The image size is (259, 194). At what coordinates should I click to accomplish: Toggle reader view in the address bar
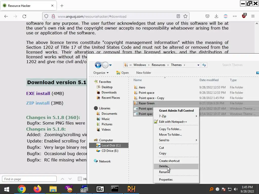(x=178, y=16)
